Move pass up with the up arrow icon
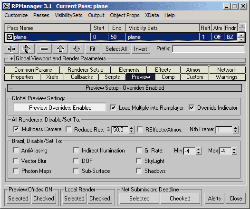 tap(60, 49)
